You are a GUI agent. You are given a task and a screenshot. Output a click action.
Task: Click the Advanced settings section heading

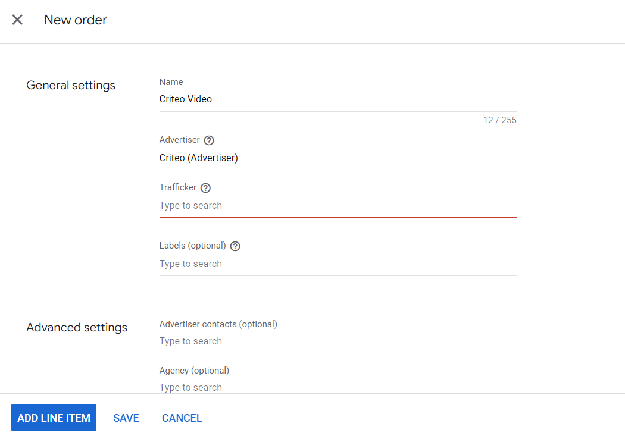[77, 328]
